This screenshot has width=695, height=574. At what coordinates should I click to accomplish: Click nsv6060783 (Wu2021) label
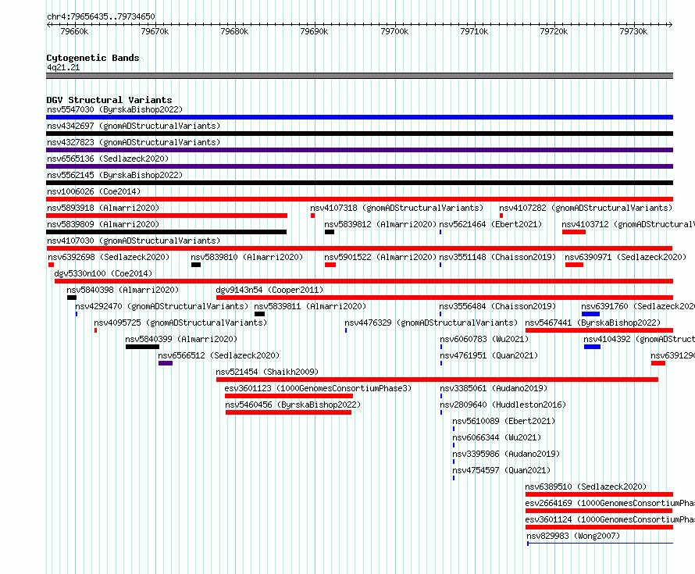tap(484, 339)
